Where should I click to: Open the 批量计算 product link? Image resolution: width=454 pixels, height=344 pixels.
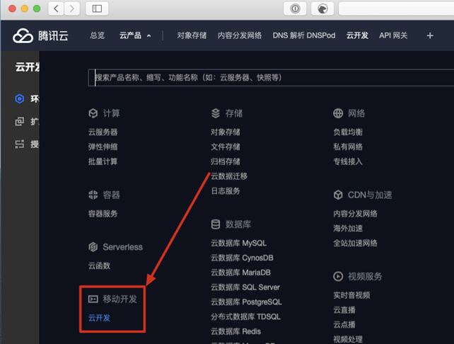tap(103, 161)
